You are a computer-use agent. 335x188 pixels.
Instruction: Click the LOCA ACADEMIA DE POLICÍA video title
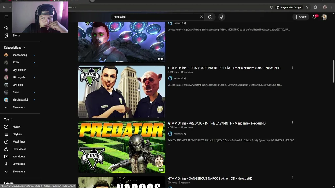tap(224, 68)
